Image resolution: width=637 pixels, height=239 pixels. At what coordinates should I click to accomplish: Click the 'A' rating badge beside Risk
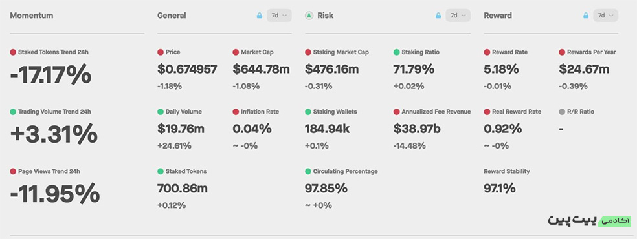309,16
